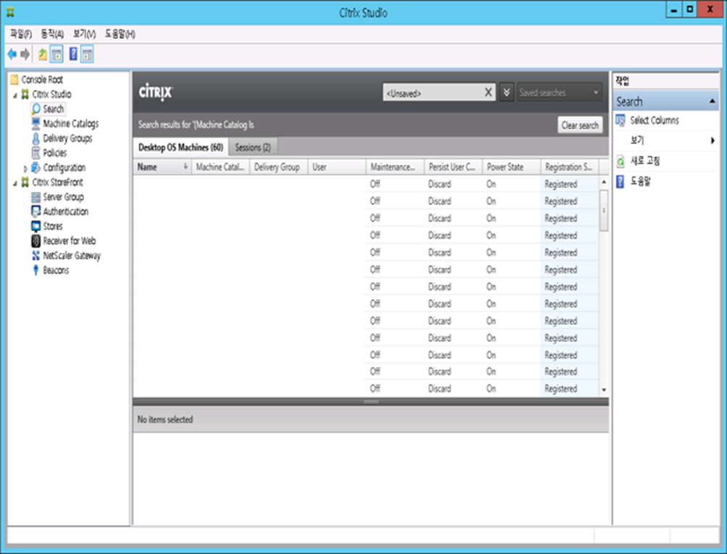Switch to the Sessions tab
This screenshot has height=554, width=727.
coord(253,148)
